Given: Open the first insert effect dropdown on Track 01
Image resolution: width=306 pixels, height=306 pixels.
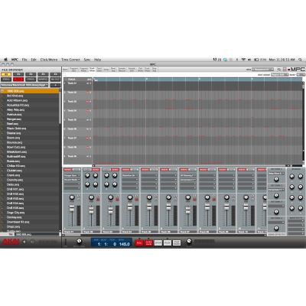Looking at the screenshot, I should 72,176.
